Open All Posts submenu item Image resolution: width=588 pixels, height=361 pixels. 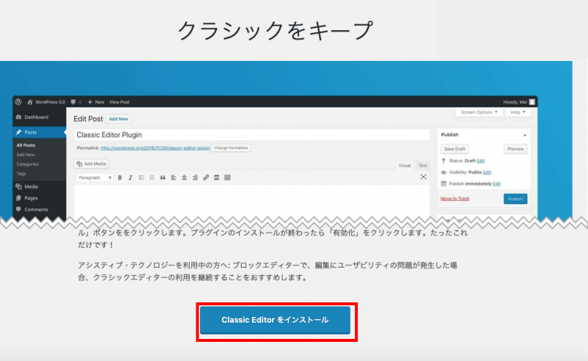(x=26, y=146)
